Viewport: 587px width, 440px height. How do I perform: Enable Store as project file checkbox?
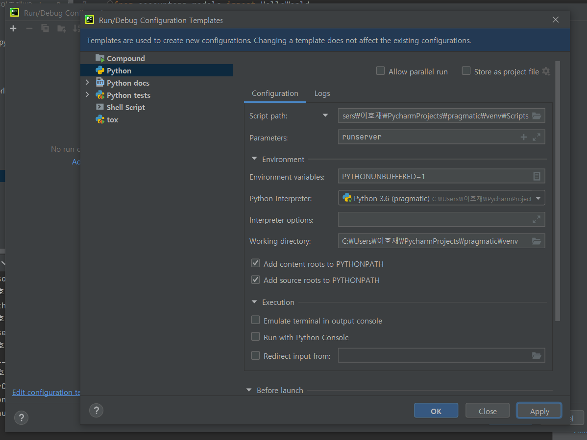466,70
